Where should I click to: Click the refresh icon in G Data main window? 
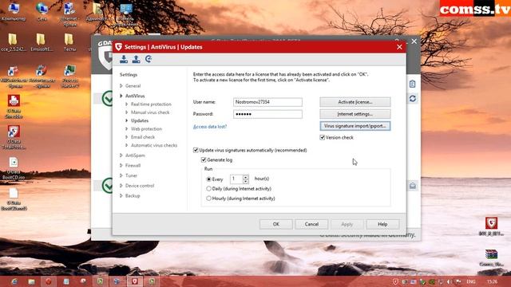tap(412, 98)
